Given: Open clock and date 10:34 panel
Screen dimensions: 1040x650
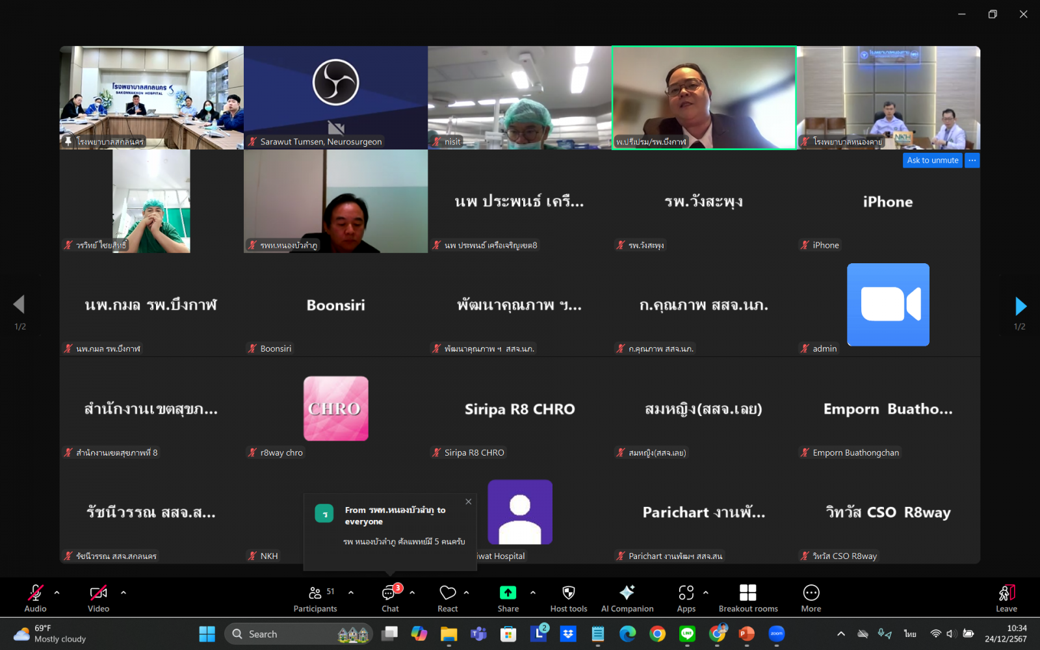Looking at the screenshot, I should tap(1006, 634).
